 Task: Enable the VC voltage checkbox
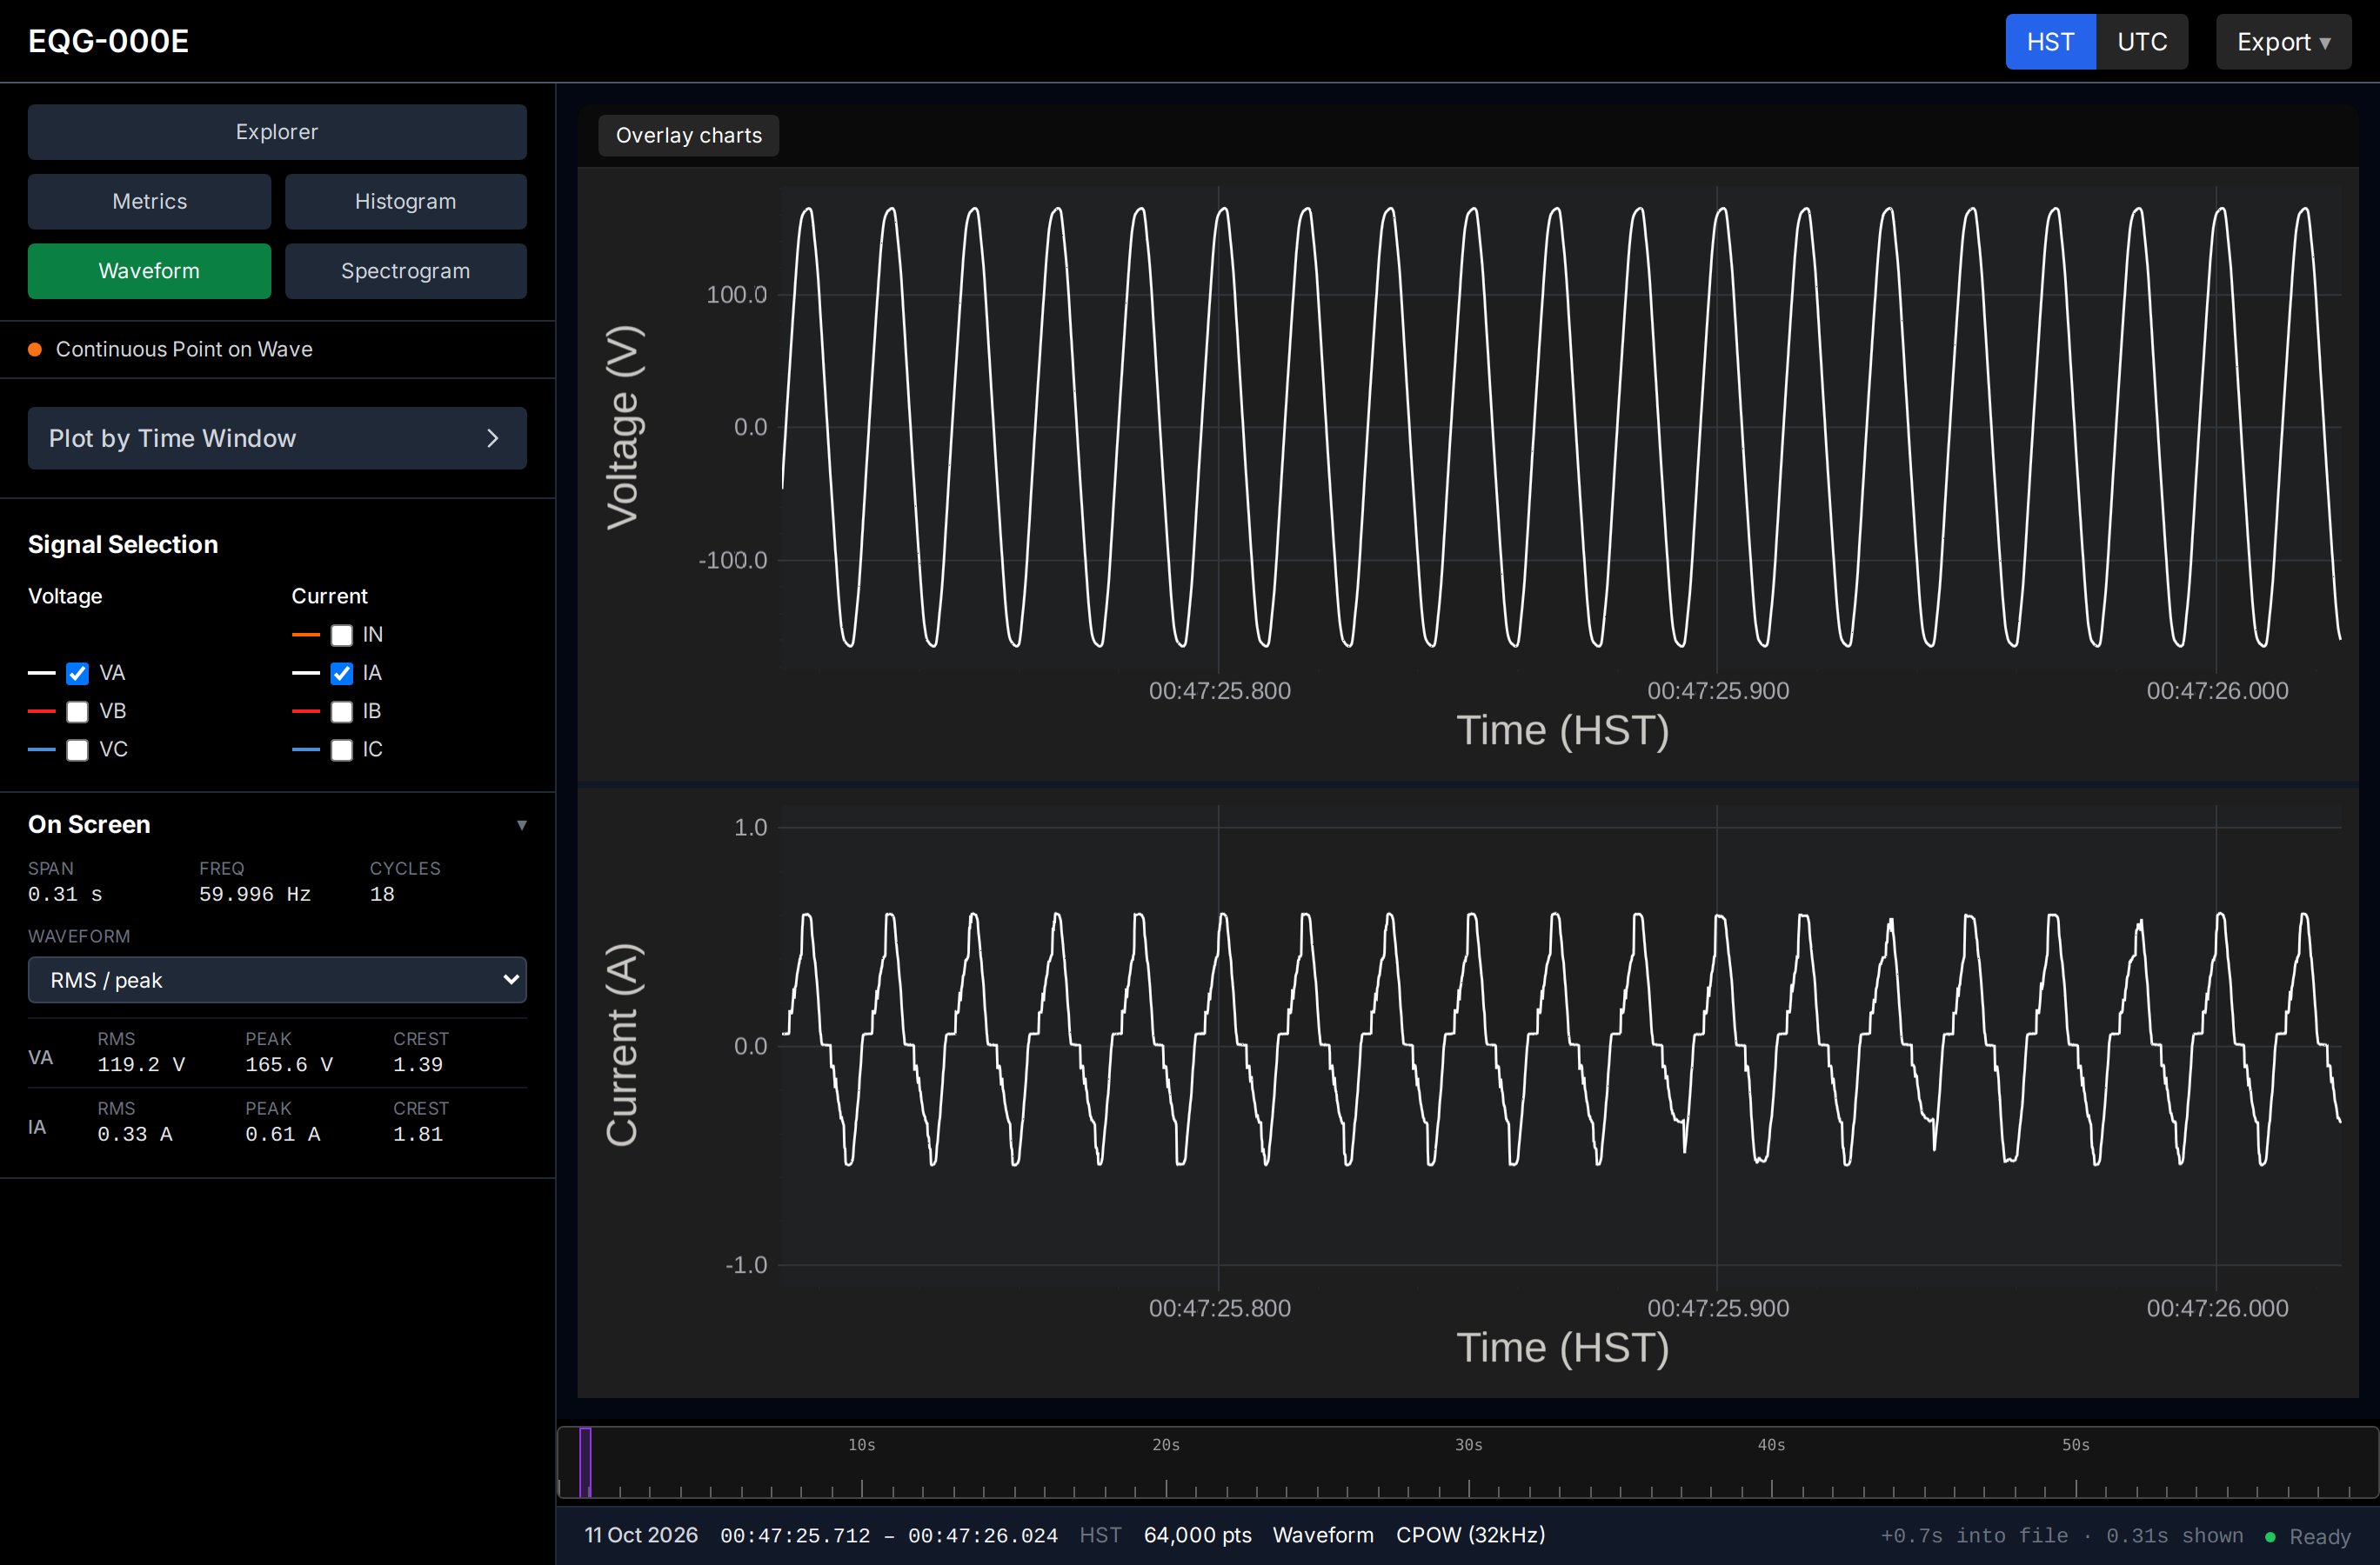coord(77,749)
